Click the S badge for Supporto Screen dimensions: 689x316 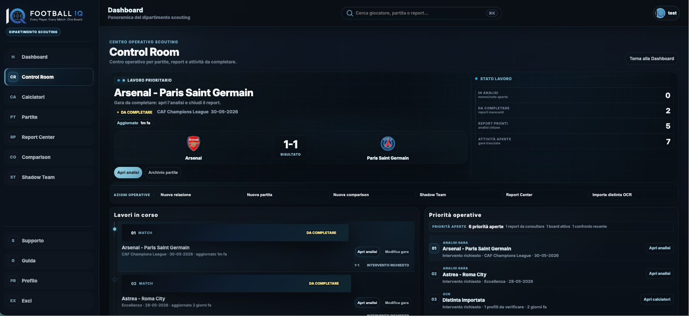point(13,241)
